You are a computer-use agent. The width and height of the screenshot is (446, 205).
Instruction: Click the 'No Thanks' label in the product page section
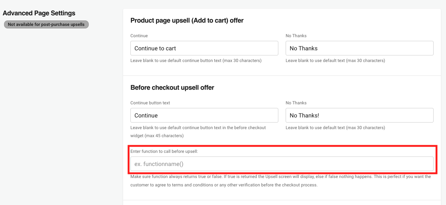pos(296,36)
